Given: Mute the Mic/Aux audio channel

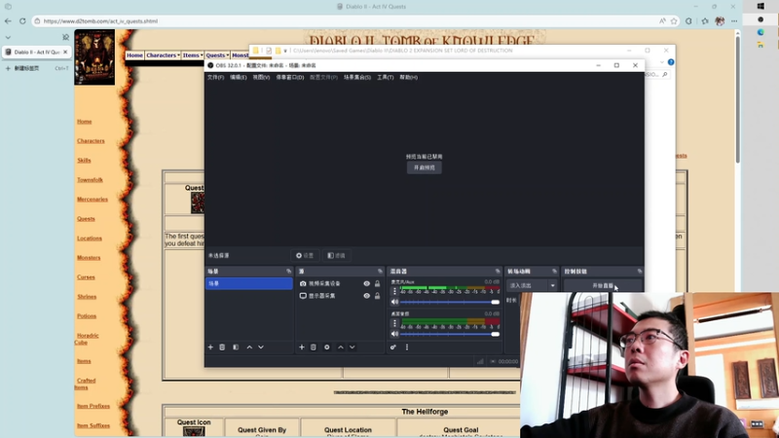Looking at the screenshot, I should [394, 302].
